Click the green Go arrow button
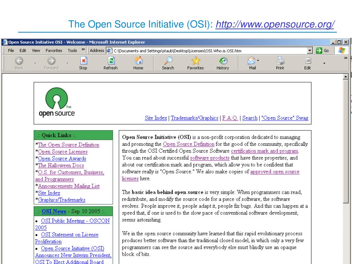This screenshot has width=352, height=264. [x=319, y=51]
